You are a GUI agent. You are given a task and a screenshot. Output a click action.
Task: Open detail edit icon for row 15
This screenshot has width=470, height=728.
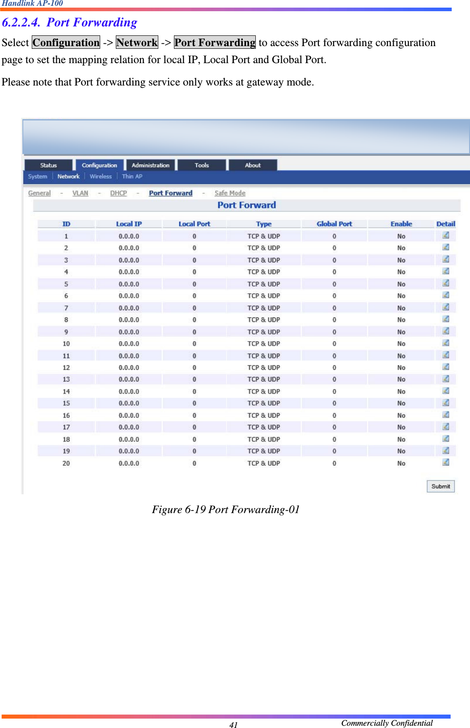tap(446, 403)
